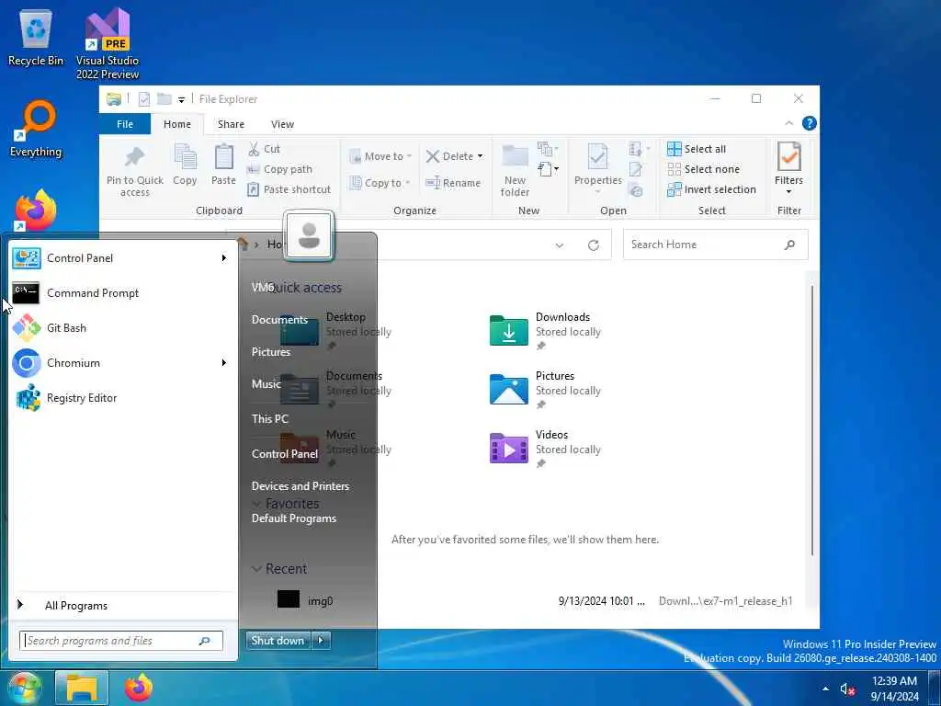
Task: Open This PC from Start menu
Action: (269, 419)
